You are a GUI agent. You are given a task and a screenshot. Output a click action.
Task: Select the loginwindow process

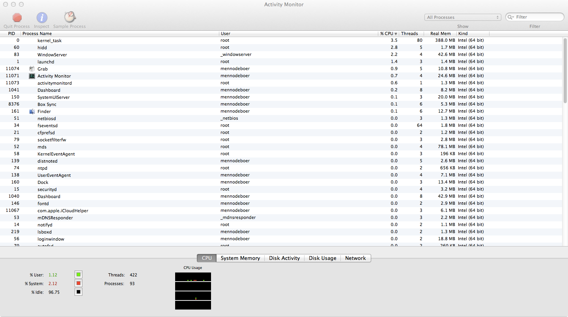(x=281, y=239)
